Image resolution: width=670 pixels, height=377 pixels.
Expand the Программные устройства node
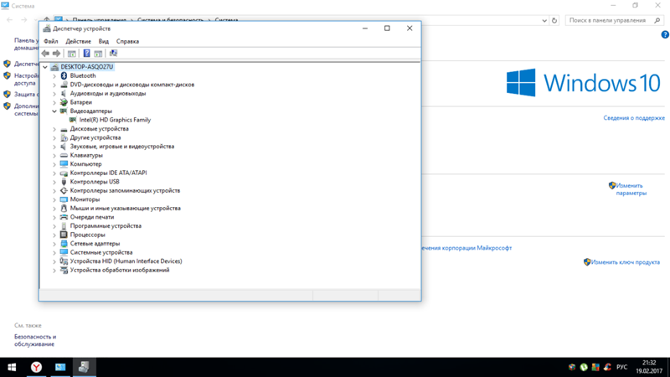pos(54,226)
